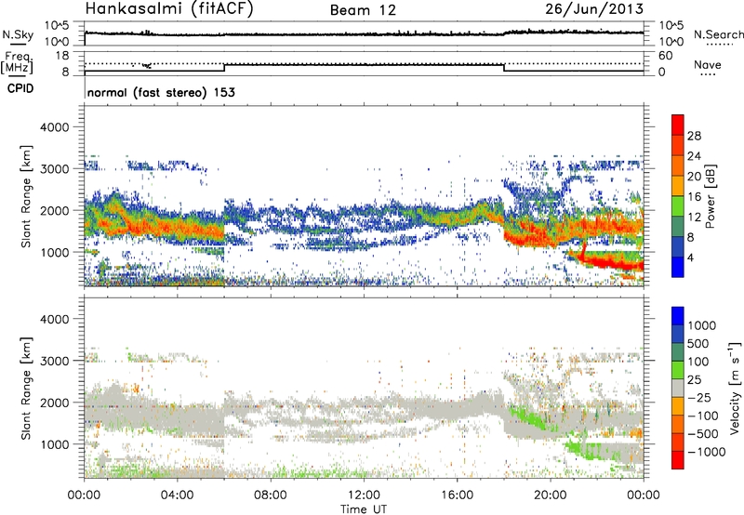Click the "Nave" legend label

pyautogui.click(x=708, y=64)
